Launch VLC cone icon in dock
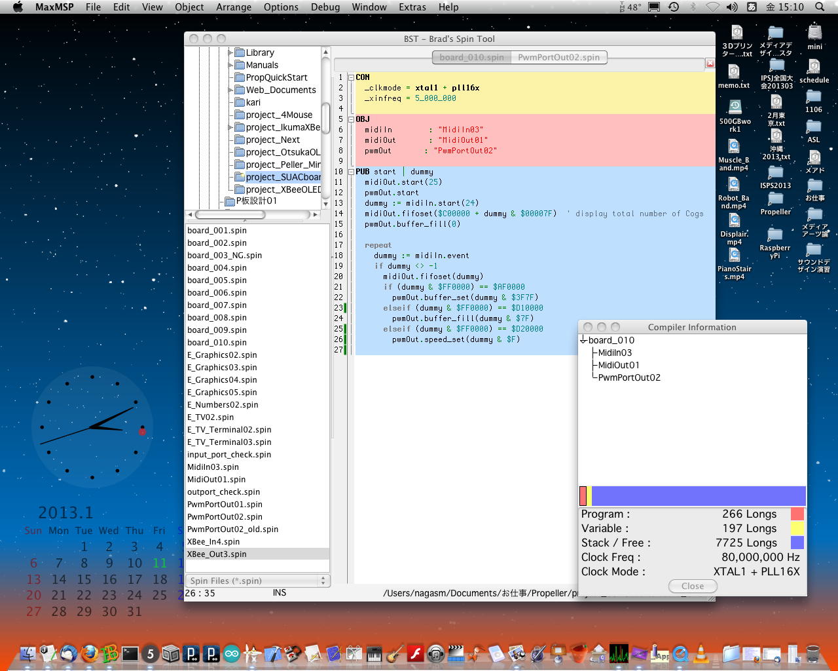Screen dimensions: 838x671 [x=701, y=653]
